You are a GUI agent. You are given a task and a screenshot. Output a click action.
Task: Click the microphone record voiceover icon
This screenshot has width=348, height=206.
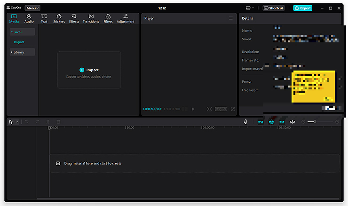click(245, 122)
